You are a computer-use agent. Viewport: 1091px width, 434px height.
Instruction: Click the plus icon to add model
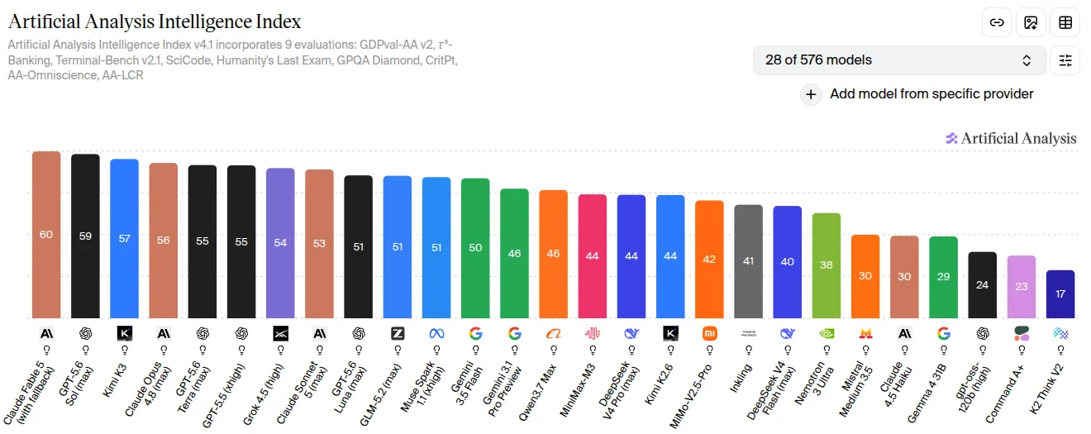[811, 94]
